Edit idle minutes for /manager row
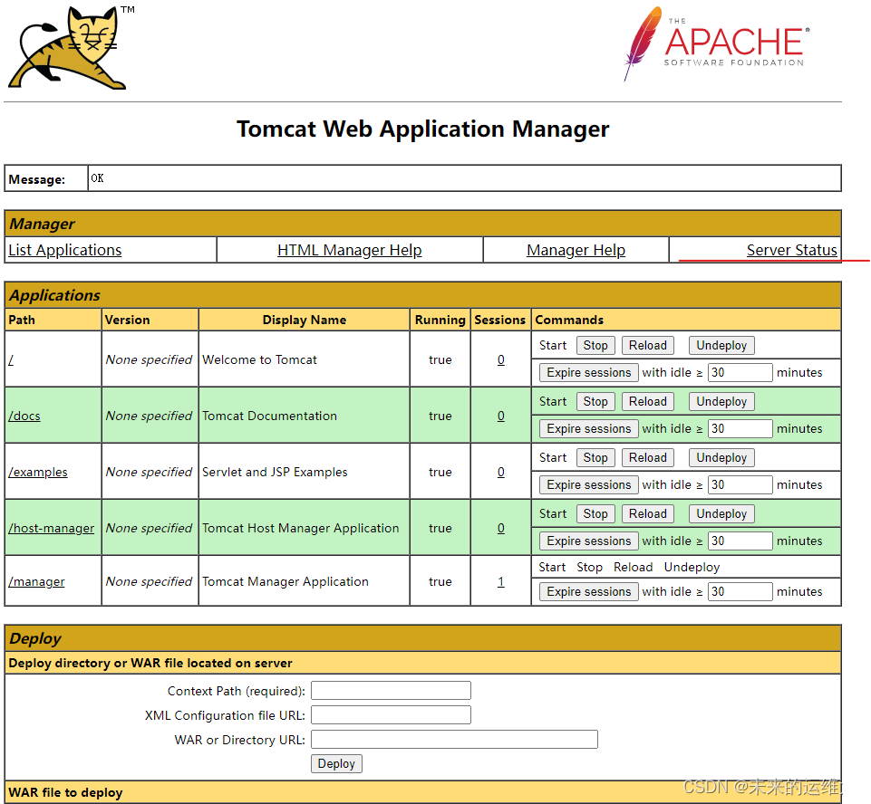Viewport: 871px width, 804px height. [x=740, y=592]
